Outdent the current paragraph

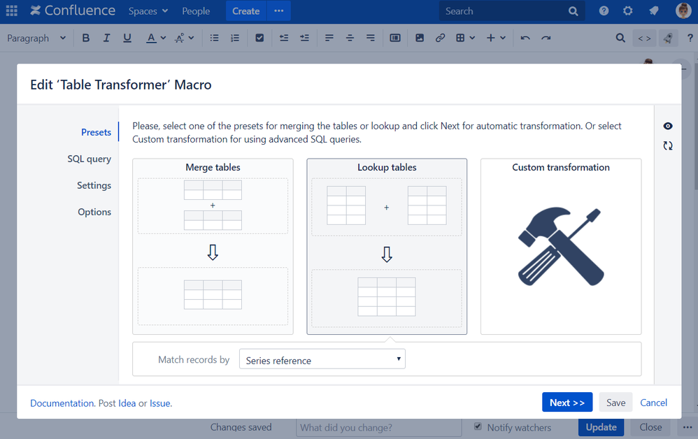(x=284, y=38)
